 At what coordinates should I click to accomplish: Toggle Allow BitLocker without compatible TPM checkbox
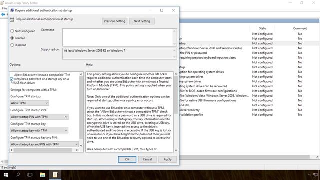12,79
